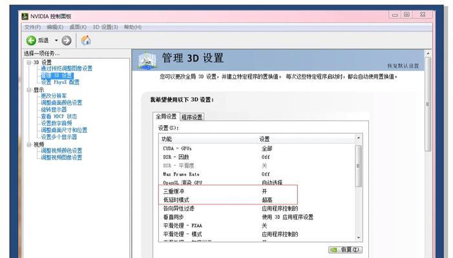Open 设置数字音频 in the task tree

tap(56, 123)
